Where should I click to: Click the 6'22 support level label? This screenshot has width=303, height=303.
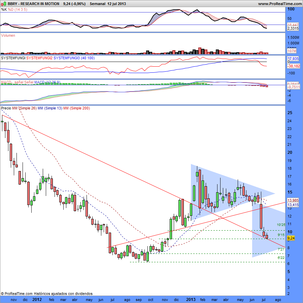point(281,258)
